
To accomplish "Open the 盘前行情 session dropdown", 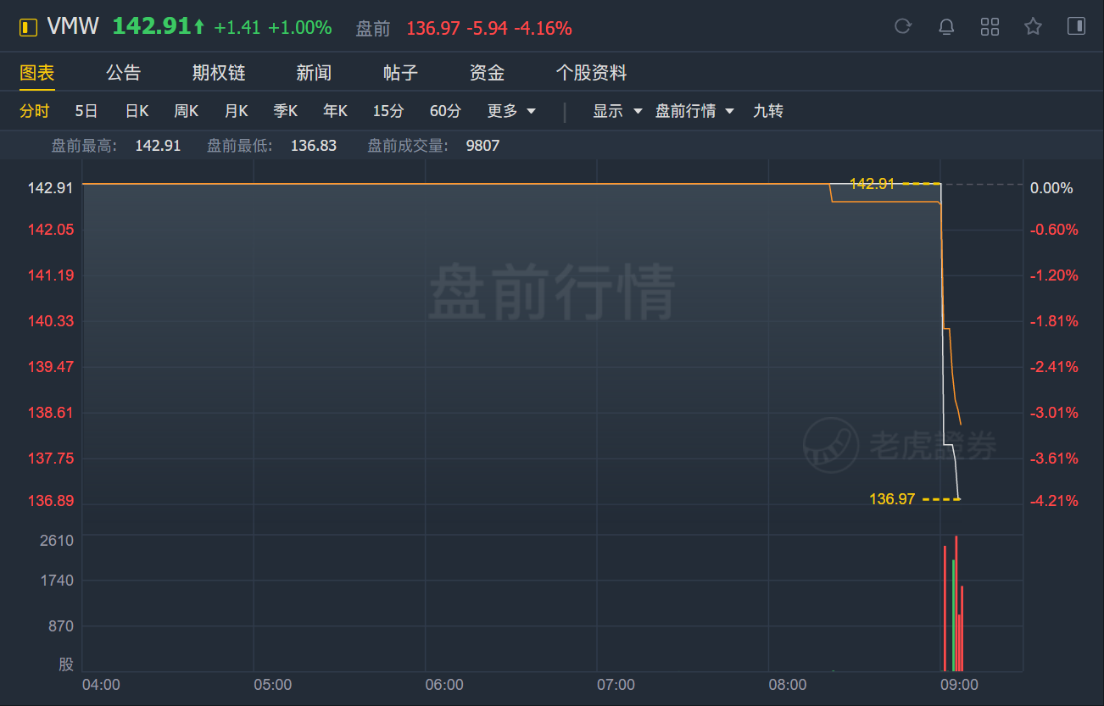I will pyautogui.click(x=694, y=111).
